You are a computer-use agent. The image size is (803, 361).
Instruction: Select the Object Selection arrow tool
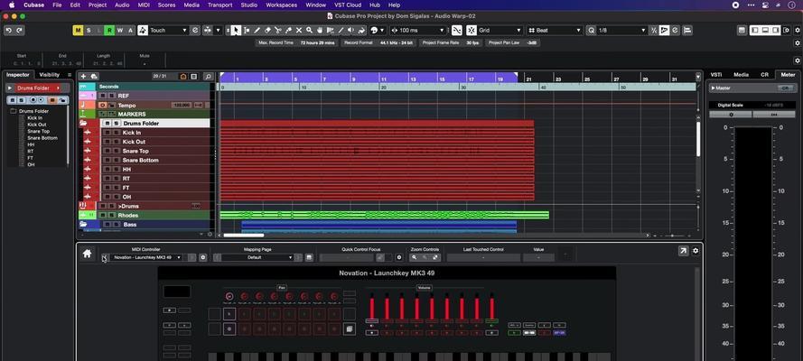(235, 30)
